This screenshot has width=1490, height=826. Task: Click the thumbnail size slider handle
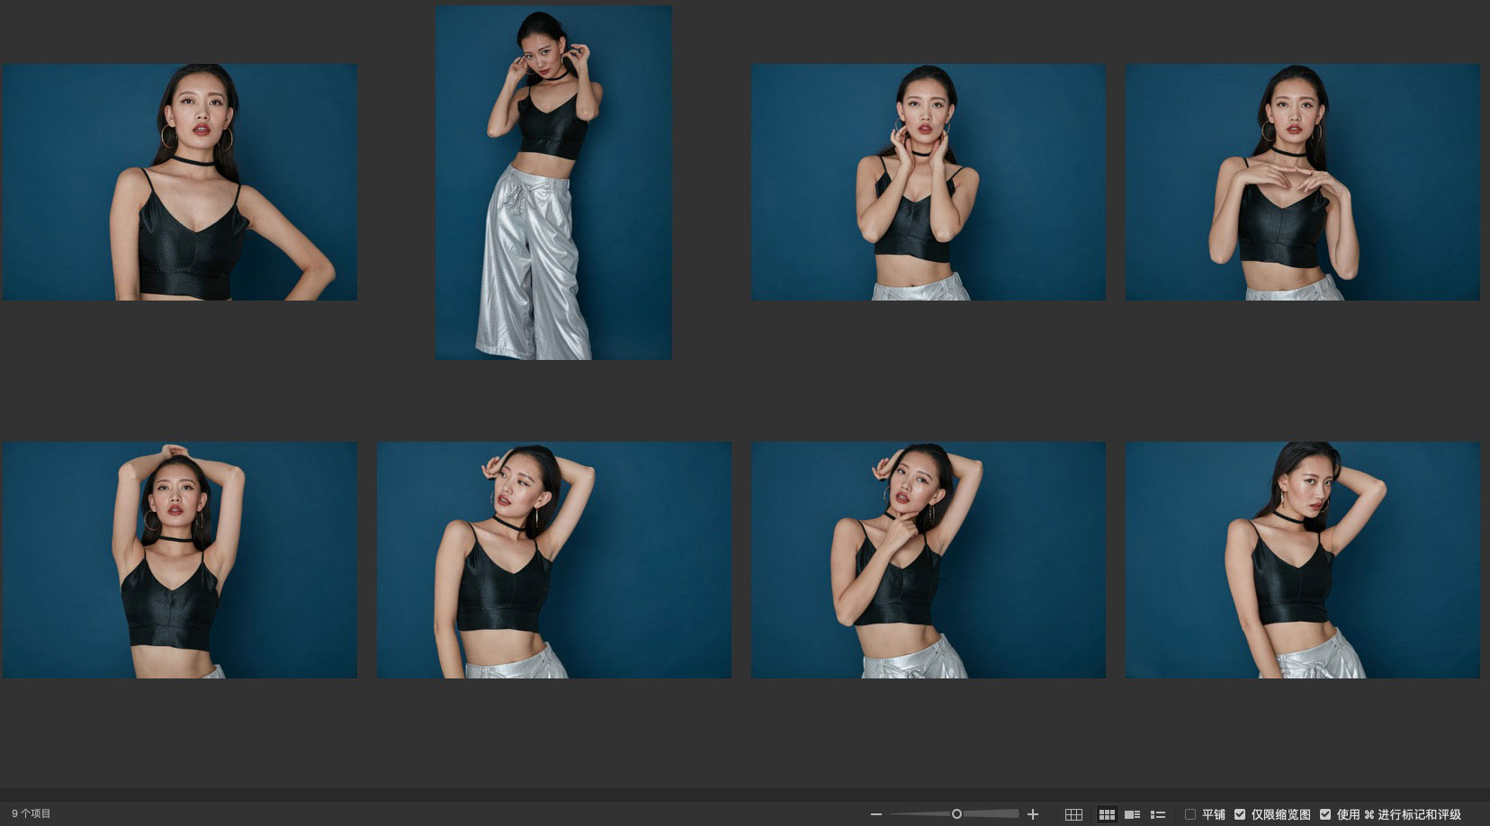tap(956, 814)
